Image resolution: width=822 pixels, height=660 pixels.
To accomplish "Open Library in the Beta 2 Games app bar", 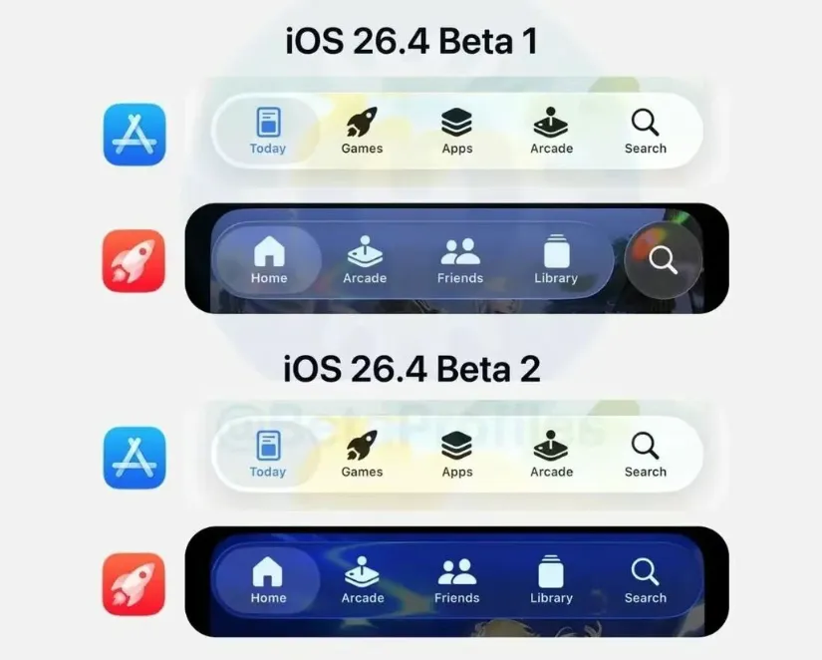I will 551,580.
